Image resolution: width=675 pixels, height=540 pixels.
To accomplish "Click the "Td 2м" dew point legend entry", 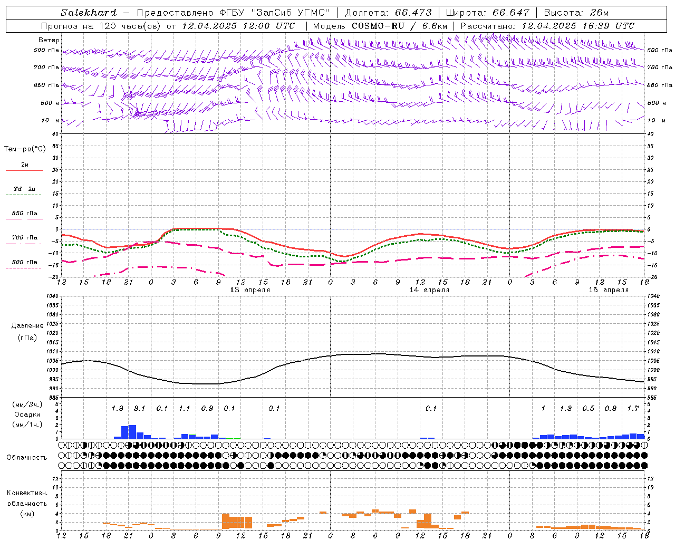I will pyautogui.click(x=24, y=189).
